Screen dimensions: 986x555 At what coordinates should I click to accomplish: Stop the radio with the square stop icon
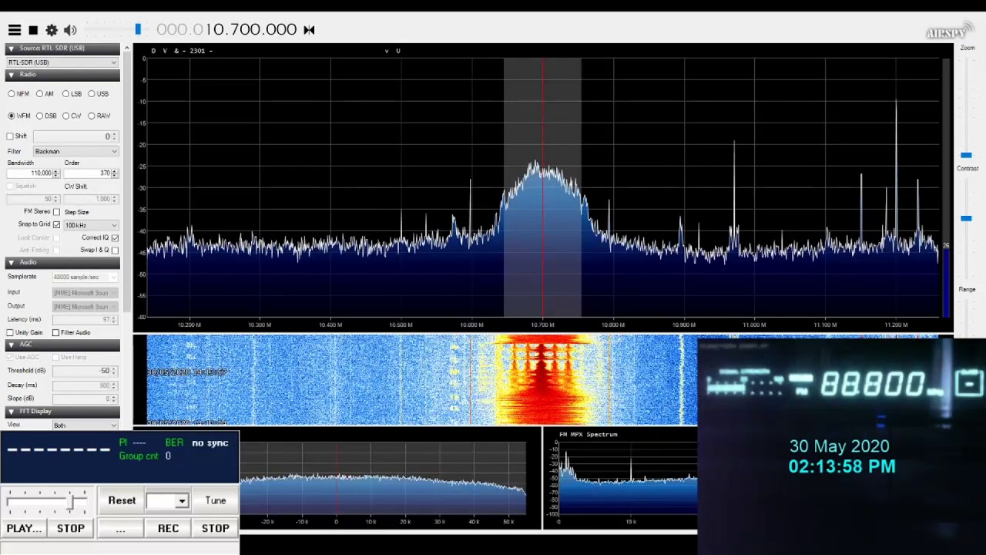click(x=33, y=30)
